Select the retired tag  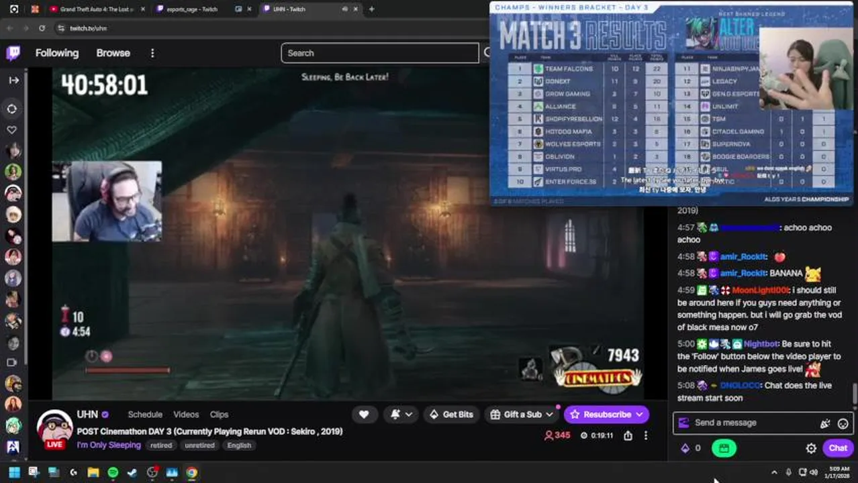161,445
